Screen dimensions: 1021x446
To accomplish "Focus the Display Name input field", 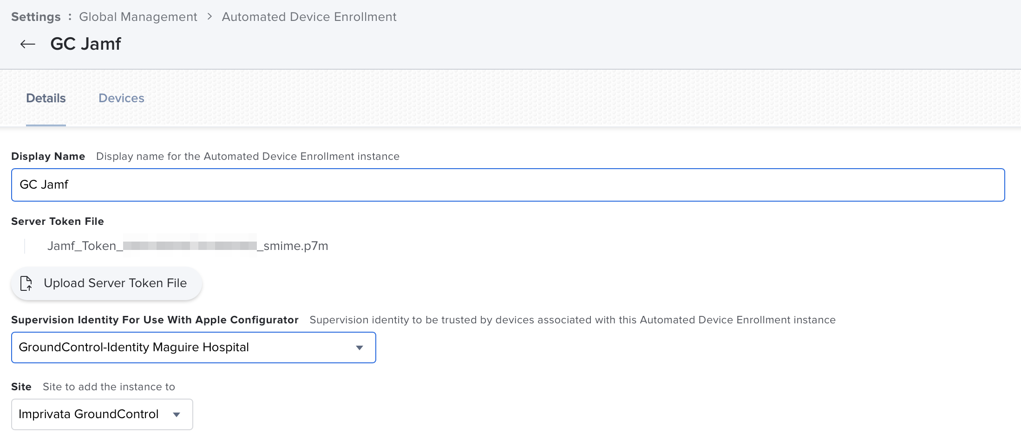I will [x=508, y=185].
